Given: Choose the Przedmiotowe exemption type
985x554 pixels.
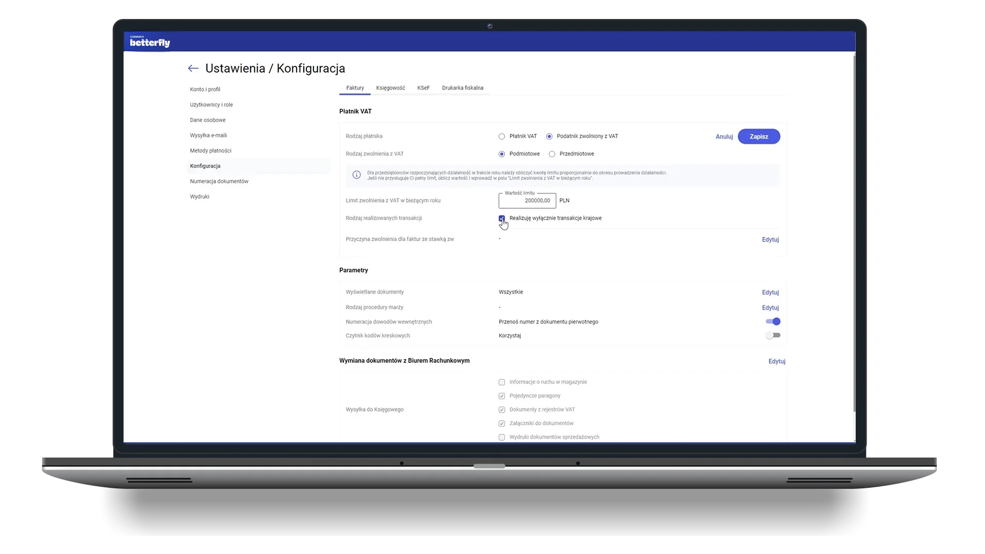Looking at the screenshot, I should point(552,154).
